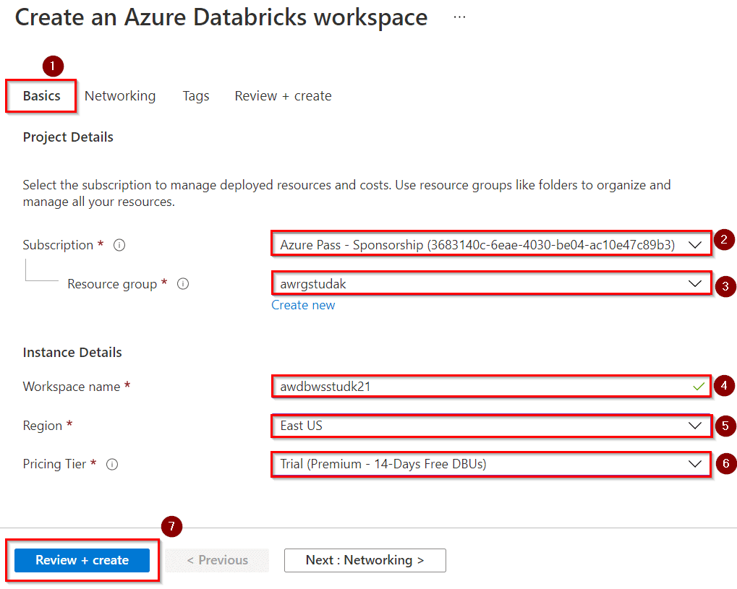
Task: Click the info icon beside Resource group
Action: click(182, 284)
